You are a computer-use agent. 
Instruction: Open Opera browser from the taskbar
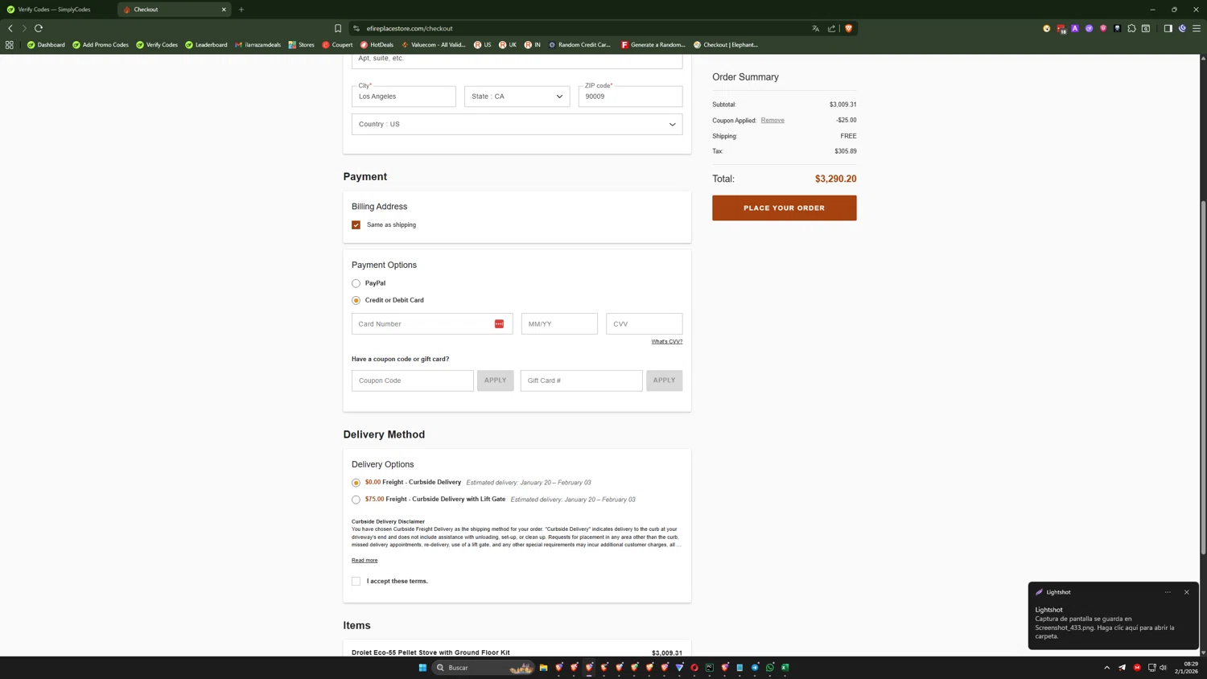pyautogui.click(x=694, y=667)
